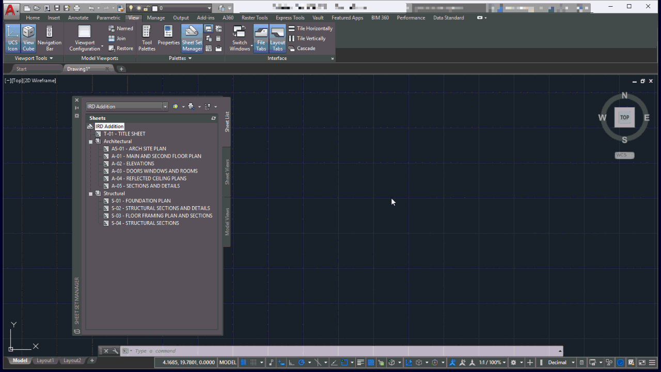Open the Tool Palettes panel
Image resolution: width=661 pixels, height=372 pixels.
(146, 37)
